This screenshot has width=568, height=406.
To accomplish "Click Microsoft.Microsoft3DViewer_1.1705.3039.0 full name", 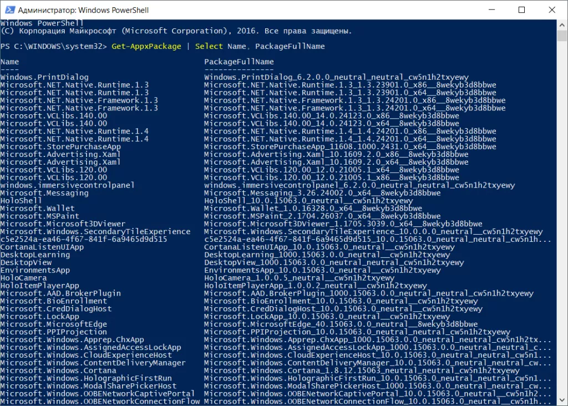I will pos(343,224).
